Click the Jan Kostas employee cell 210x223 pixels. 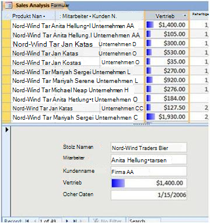(66, 62)
